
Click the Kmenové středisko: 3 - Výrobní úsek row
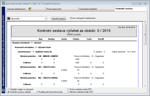coord(33,47)
